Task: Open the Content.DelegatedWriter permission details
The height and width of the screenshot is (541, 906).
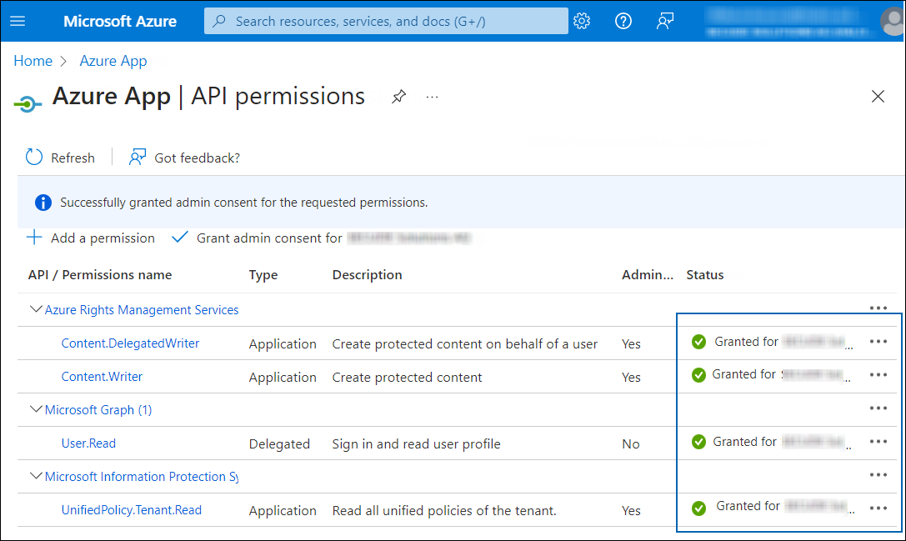Action: [x=129, y=343]
